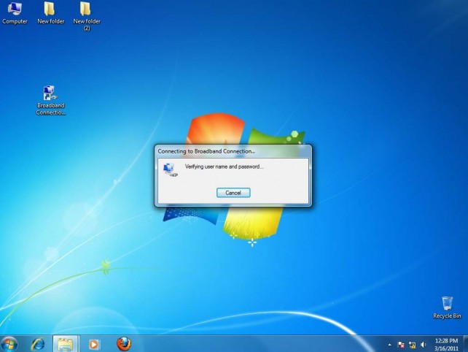Select the first New folder icon
The image size is (468, 352).
click(50, 13)
